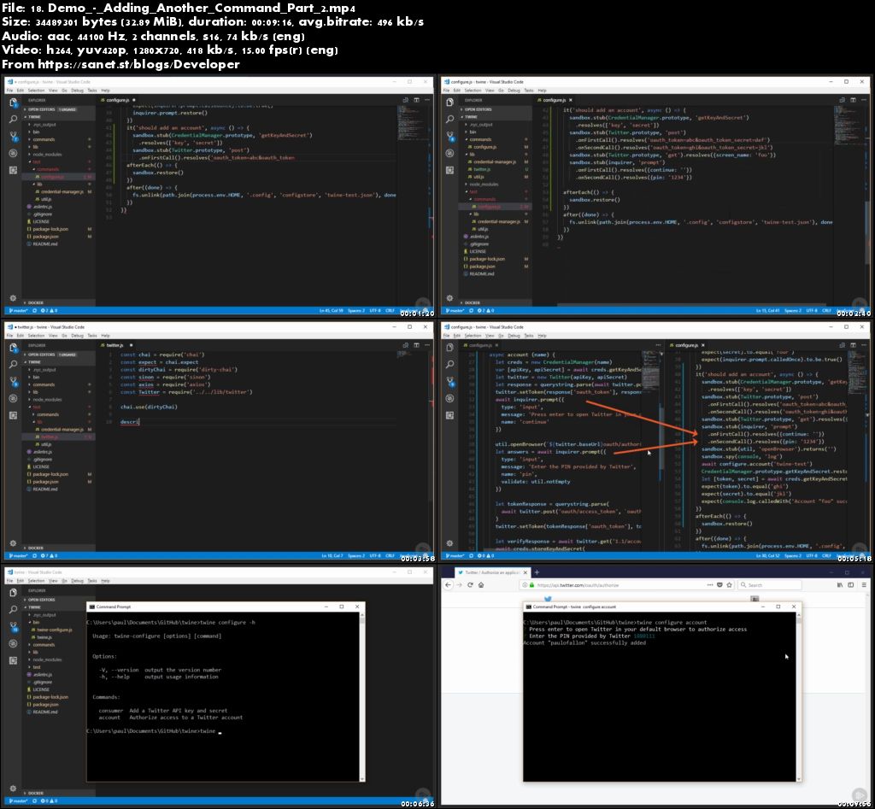Viewport: 875px width, 809px height.
Task: Open left editor group more actions, 00:05:18 frame
Action: point(658,345)
